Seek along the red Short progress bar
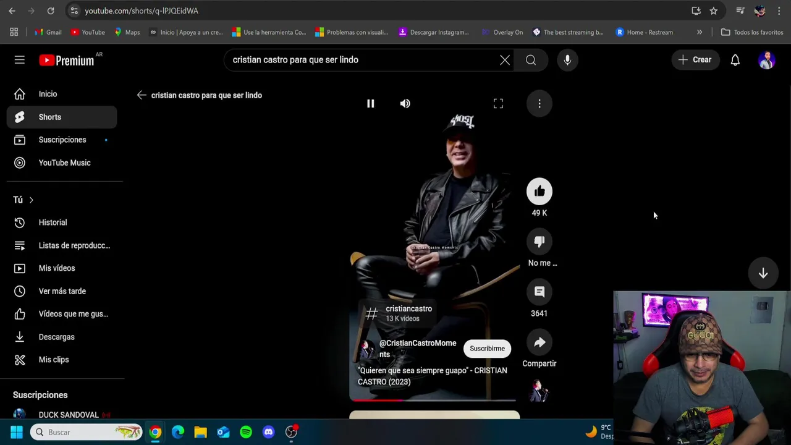Viewport: 791px width, 445px height. (x=433, y=400)
